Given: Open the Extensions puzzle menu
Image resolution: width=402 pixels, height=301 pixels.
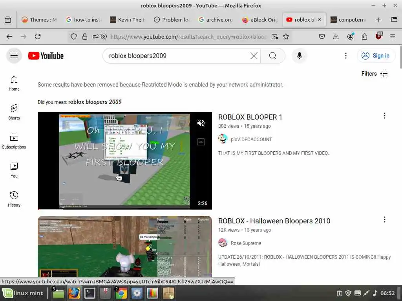Looking at the screenshot, I should [364, 36].
